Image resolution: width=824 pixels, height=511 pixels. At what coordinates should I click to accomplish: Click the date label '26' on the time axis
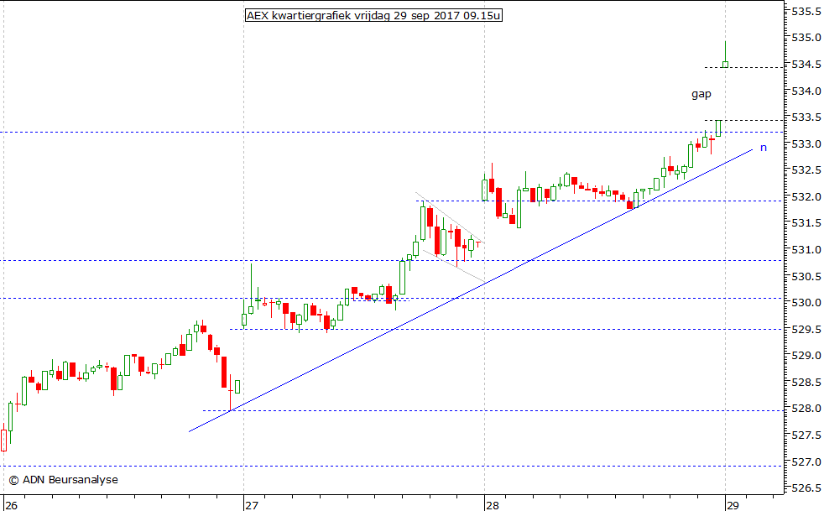(11, 506)
